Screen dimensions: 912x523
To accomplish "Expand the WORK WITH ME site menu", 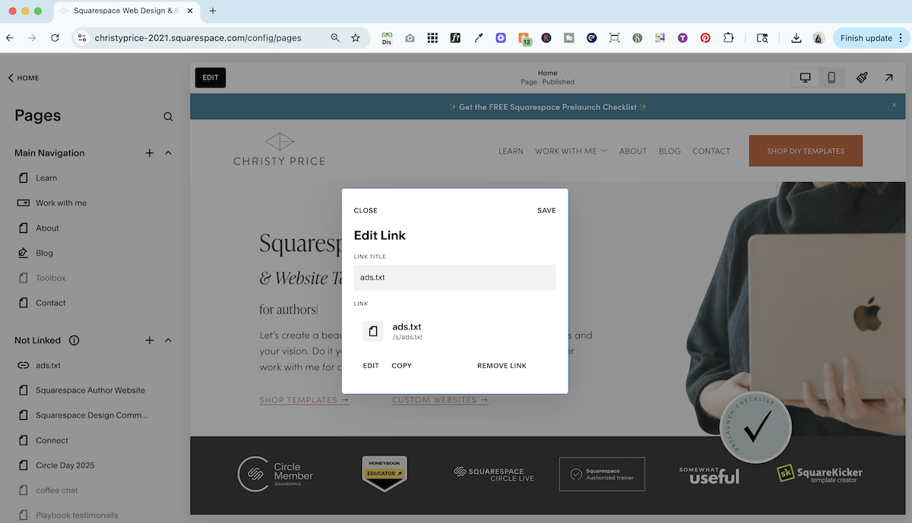I will pyautogui.click(x=572, y=151).
